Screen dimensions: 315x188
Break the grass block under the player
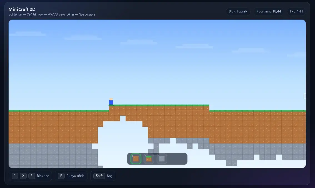[111, 107]
